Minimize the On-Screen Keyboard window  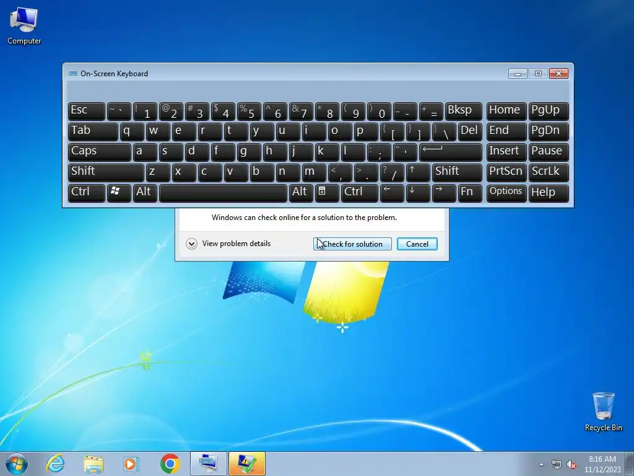pyautogui.click(x=518, y=74)
